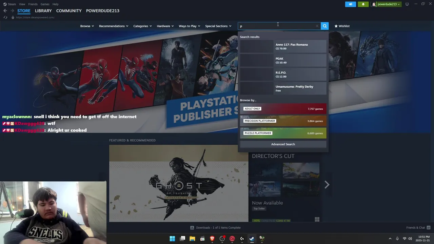Click the downloads icon in the bottom bar
This screenshot has height=244, width=434.
pos(192,228)
